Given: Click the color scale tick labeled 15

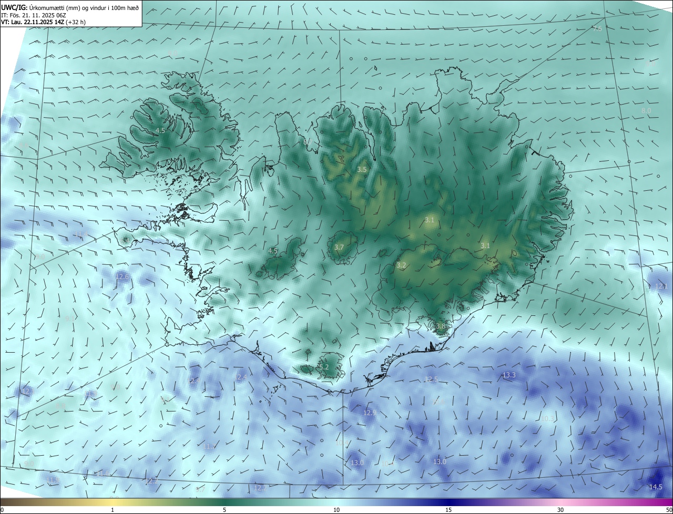Looking at the screenshot, I should coord(448,510).
